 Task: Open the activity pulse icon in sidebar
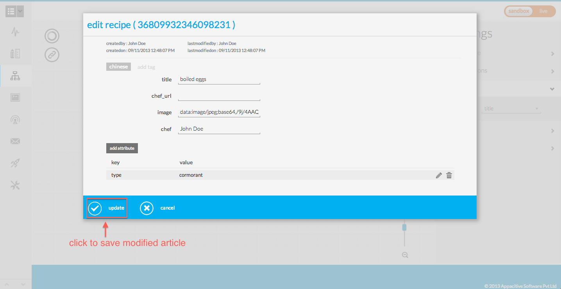tap(15, 32)
